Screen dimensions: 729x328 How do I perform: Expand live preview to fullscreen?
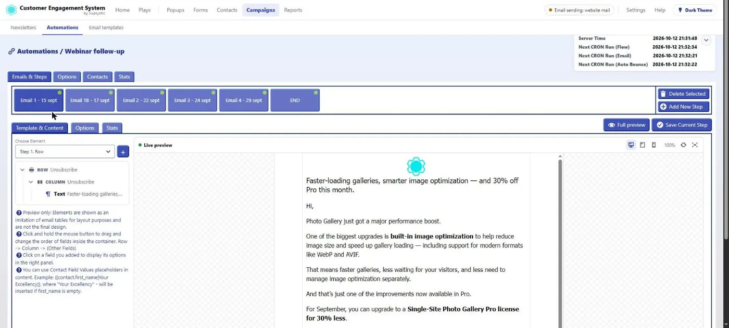(x=695, y=145)
